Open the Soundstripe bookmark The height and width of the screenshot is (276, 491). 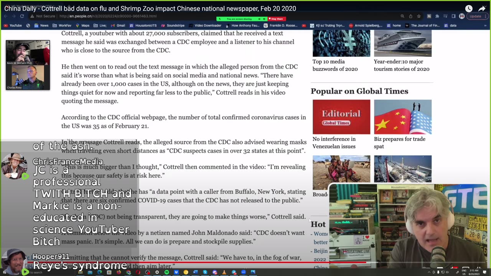point(173,26)
